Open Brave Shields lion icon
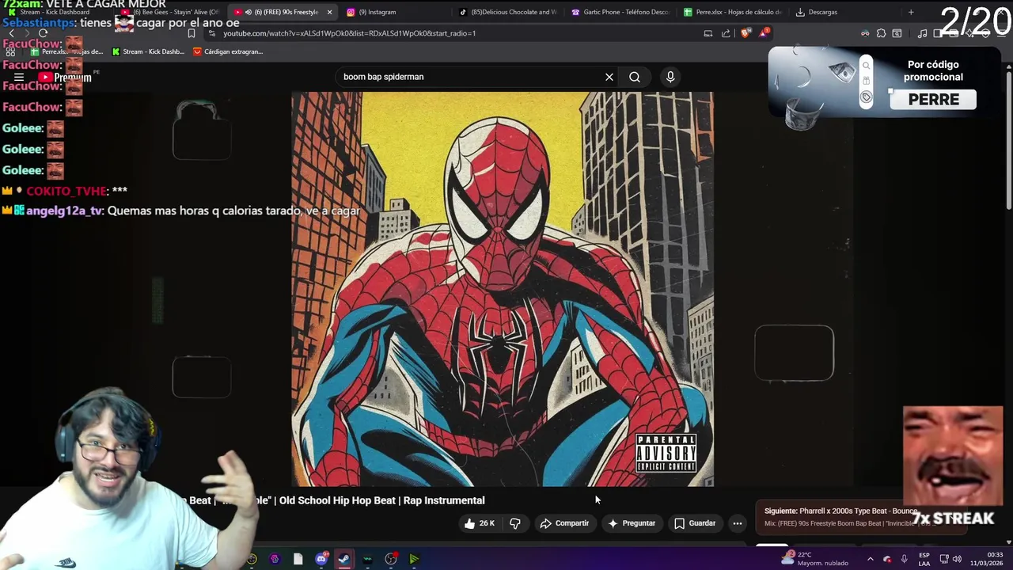This screenshot has height=570, width=1013. pyautogui.click(x=745, y=33)
